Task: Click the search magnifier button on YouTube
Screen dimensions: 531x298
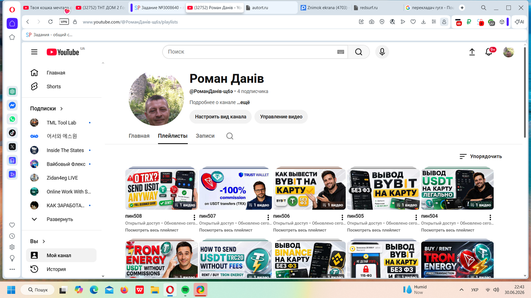Action: point(358,52)
